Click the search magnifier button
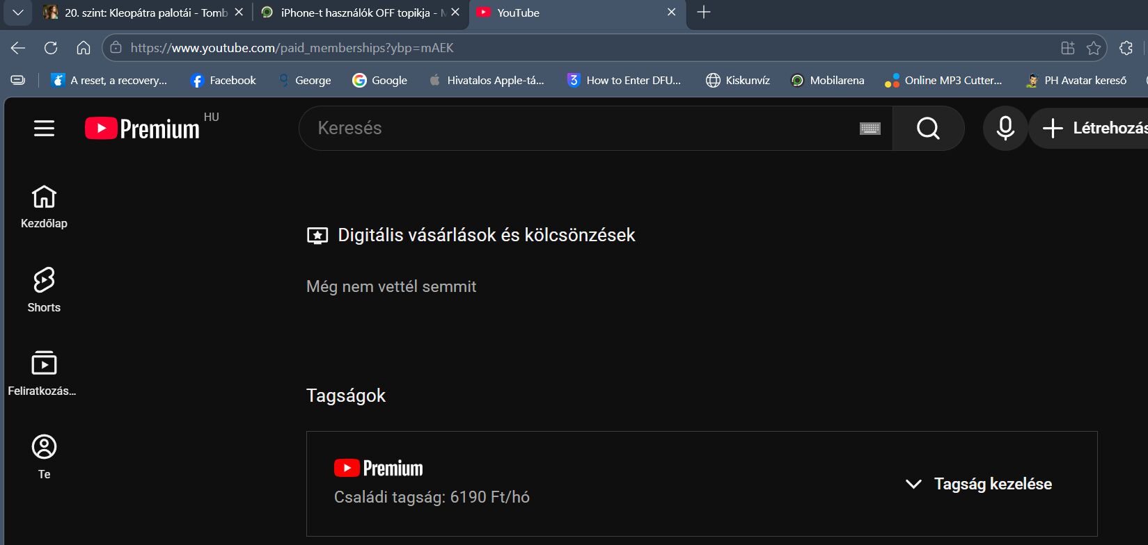The width and height of the screenshot is (1148, 545). [928, 128]
